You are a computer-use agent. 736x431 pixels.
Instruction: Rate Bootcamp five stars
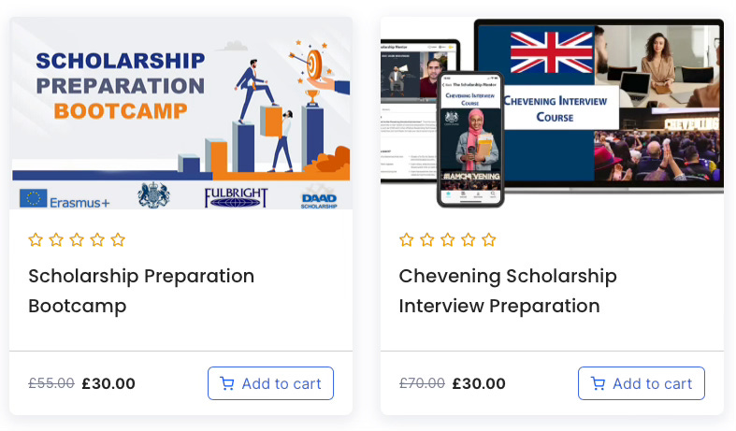click(118, 240)
